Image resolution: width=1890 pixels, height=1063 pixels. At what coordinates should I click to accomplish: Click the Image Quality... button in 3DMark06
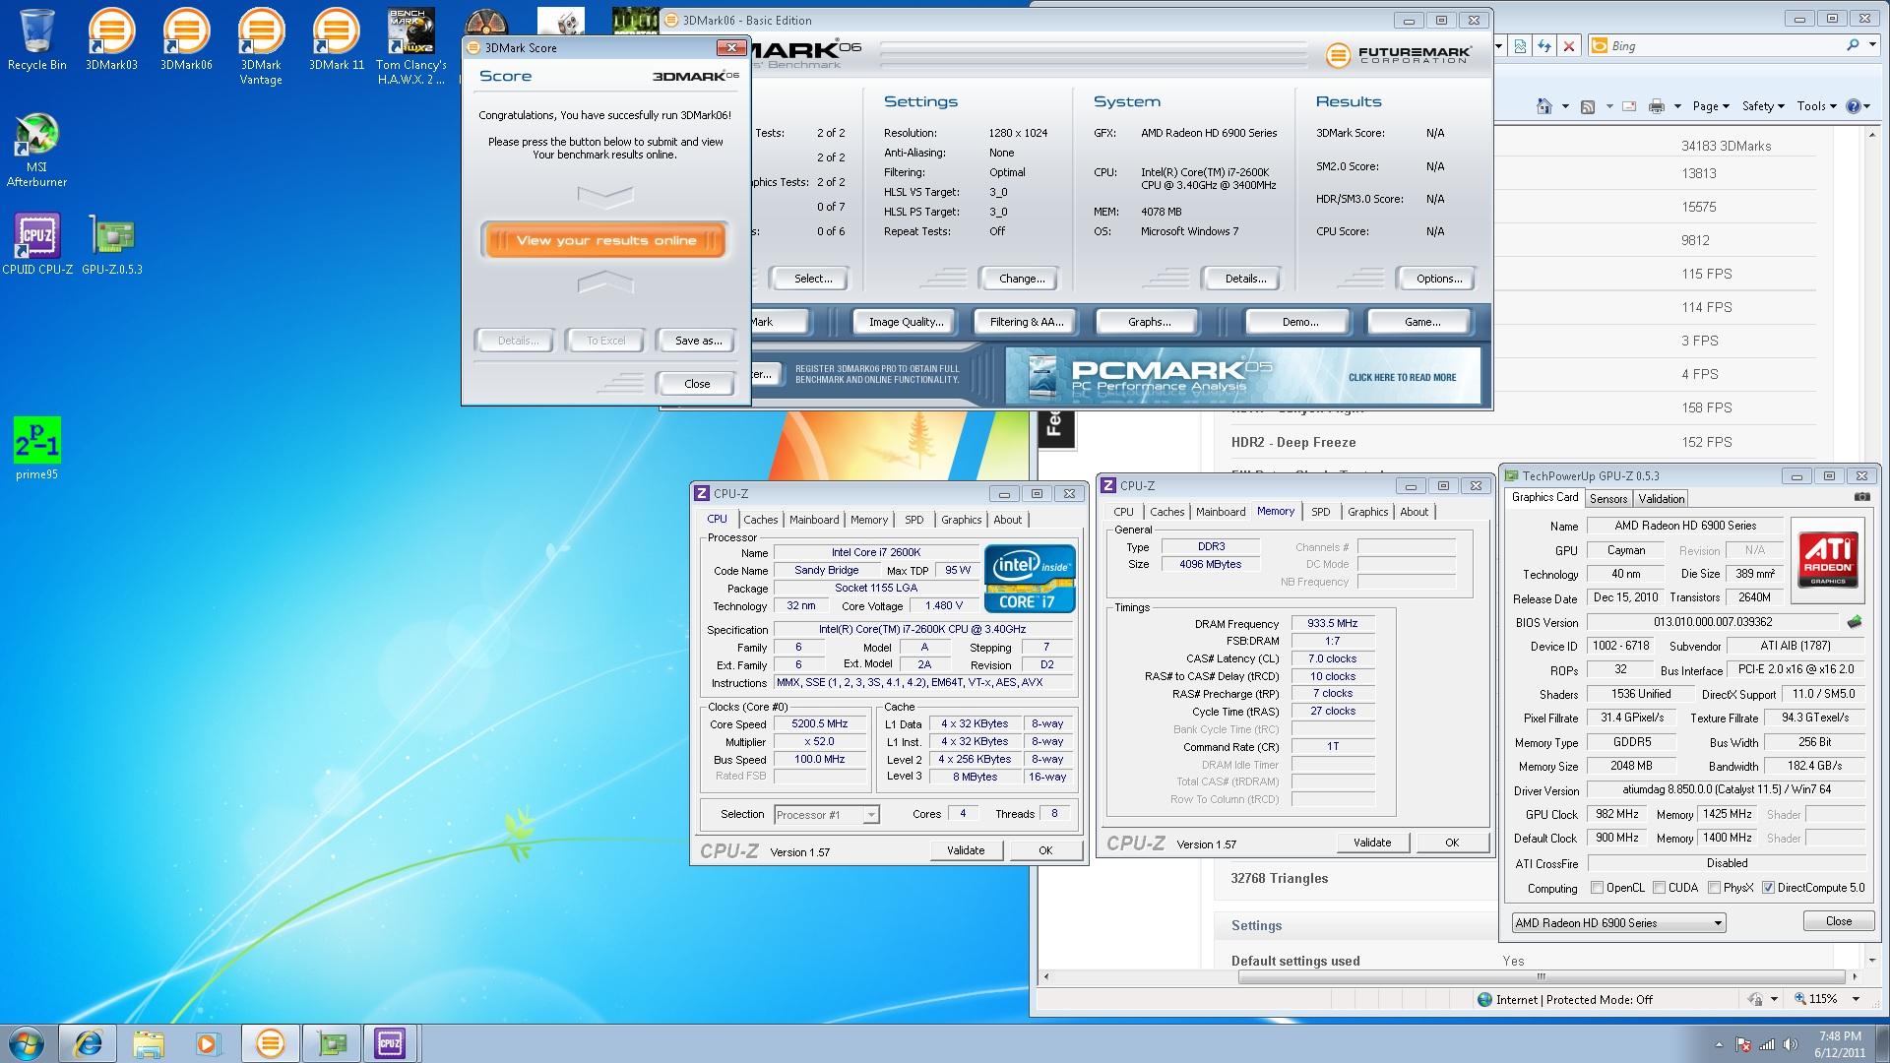point(906,322)
